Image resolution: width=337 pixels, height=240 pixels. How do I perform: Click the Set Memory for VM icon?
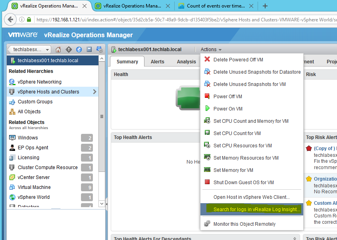tap(207, 170)
